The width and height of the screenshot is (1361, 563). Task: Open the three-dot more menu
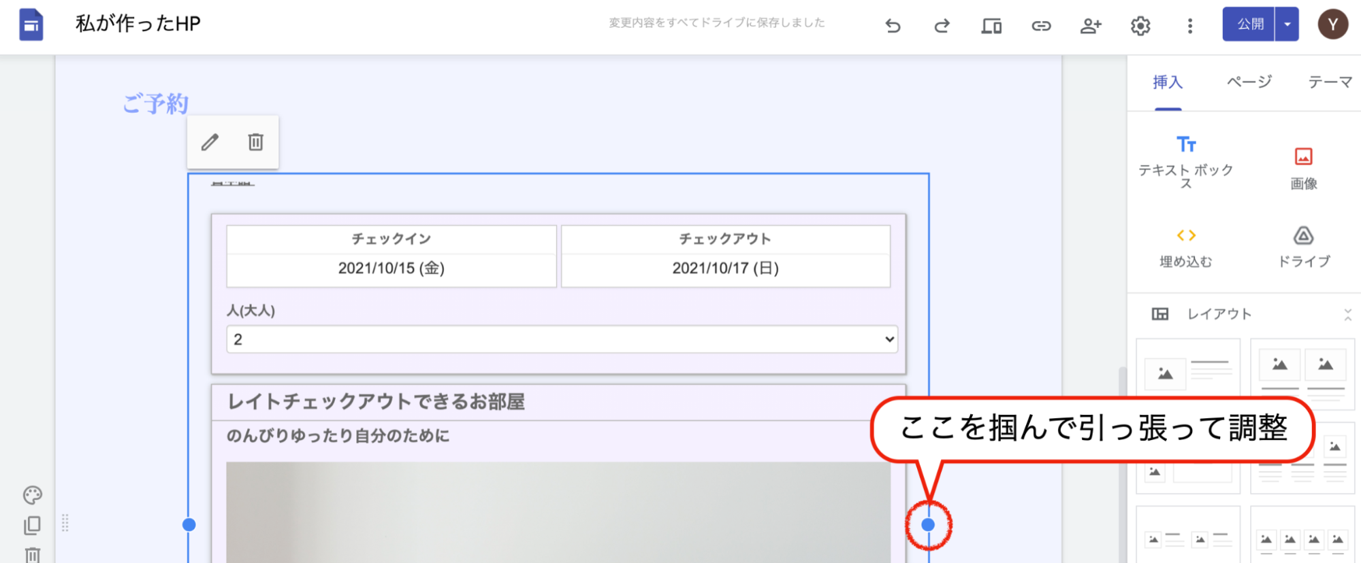1190,26
